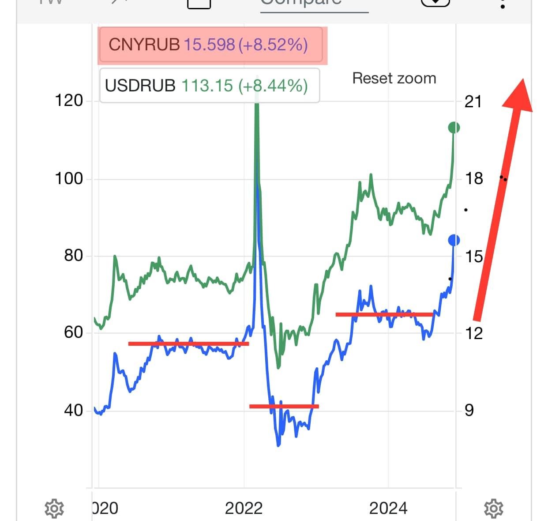Viewport: 548px width, 521px height.
Task: Select red horizontal line spanning 2020–2022
Action: click(188, 344)
